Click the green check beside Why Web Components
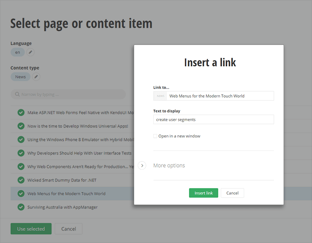312x243 pixels. (x=21, y=167)
